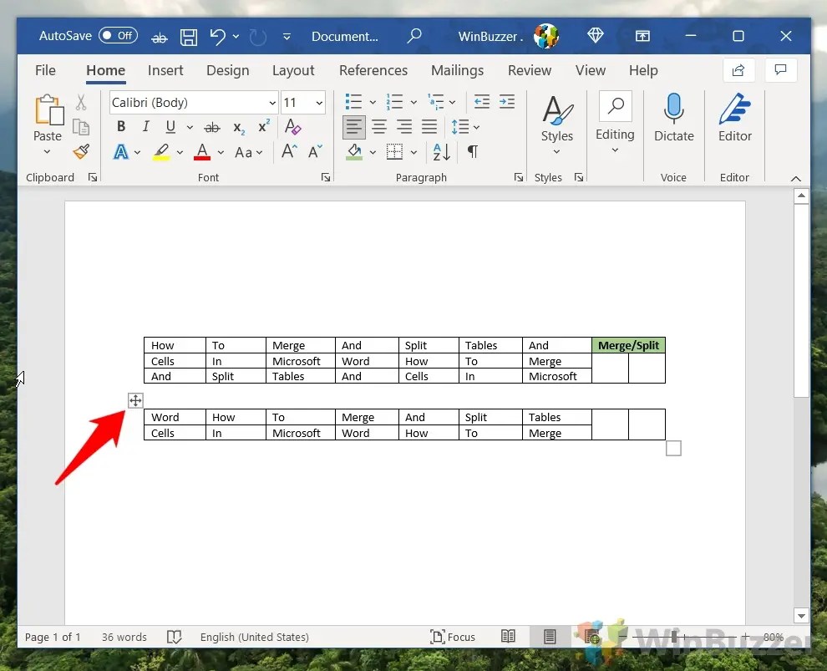Apply bold formatting
This screenshot has height=671, width=827.
tap(120, 126)
